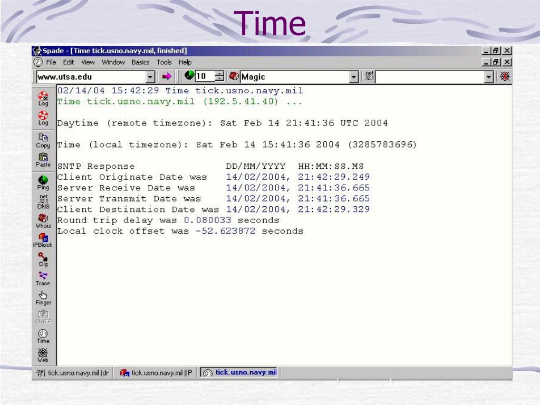Click the empty input field after net icon
540x405 pixels.
(x=430, y=77)
